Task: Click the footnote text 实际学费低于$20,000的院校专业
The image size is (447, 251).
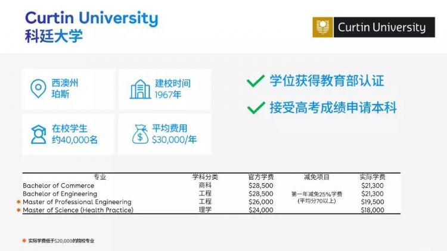Action: coord(61,241)
